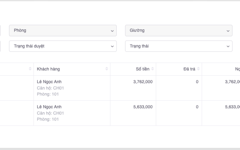Expand the Giường dropdown filter
Image resolution: width=240 pixels, height=150 pixels.
(179, 31)
